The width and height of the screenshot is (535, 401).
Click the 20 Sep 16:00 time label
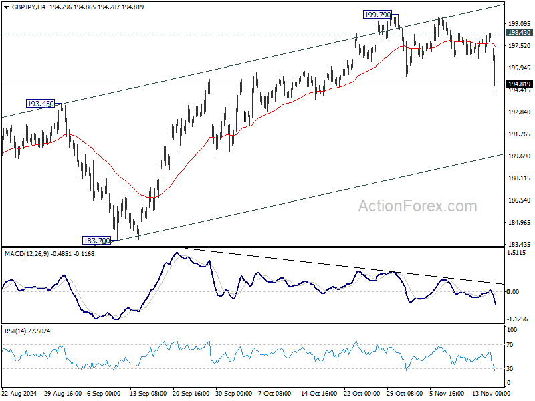click(x=191, y=393)
